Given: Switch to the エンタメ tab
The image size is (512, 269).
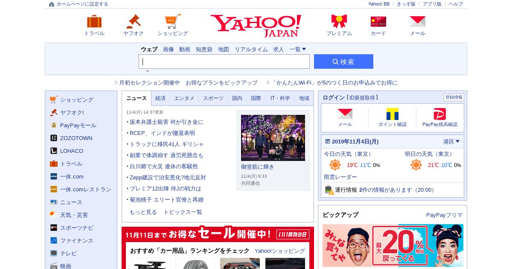Looking at the screenshot, I should point(184,98).
